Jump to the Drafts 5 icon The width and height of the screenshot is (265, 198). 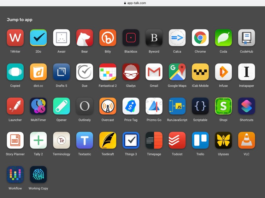coord(62,72)
